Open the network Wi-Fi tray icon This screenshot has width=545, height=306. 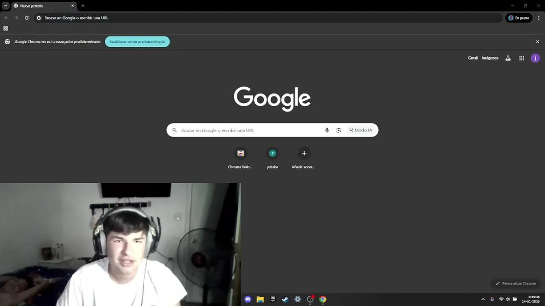coord(501,299)
